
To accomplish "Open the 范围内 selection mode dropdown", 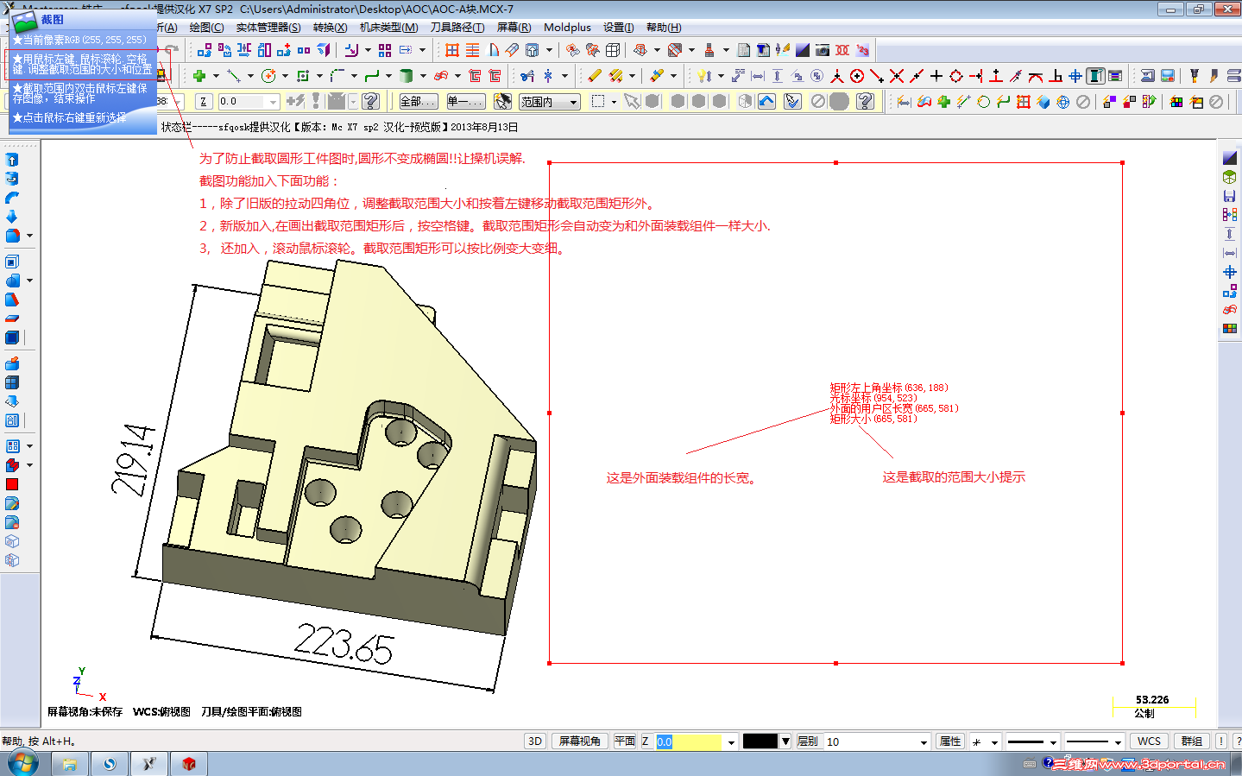I will tap(573, 102).
